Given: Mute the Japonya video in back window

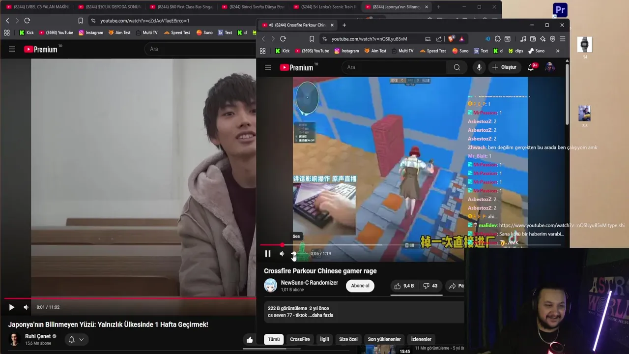Looking at the screenshot, I should point(26,307).
